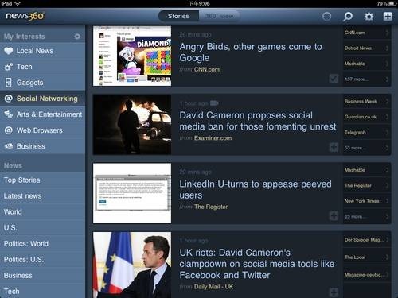This screenshot has width=398, height=298.
Task: Tap the French flag story thumbnail
Action: (x=132, y=265)
